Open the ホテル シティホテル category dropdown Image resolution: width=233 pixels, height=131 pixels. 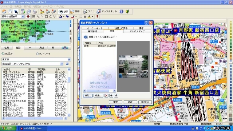(x=62, y=64)
